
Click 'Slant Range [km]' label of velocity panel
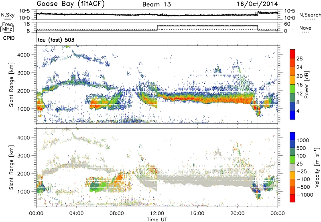(x=11, y=167)
